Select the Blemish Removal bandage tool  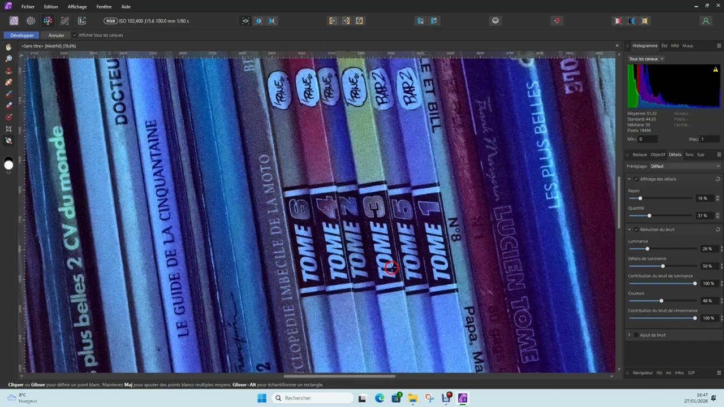pyautogui.click(x=8, y=82)
